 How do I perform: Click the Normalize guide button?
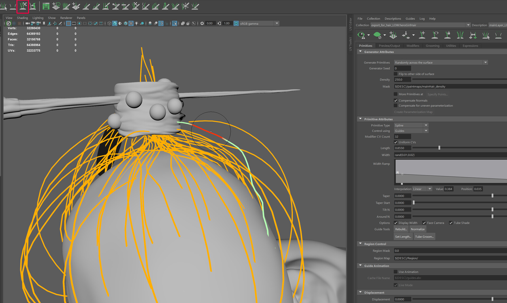tap(417, 229)
